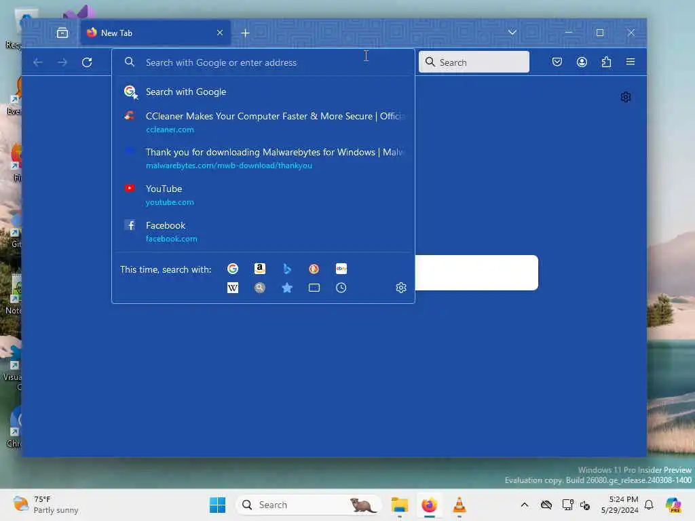Reload the current page
This screenshot has height=521, width=695.
coord(87,62)
